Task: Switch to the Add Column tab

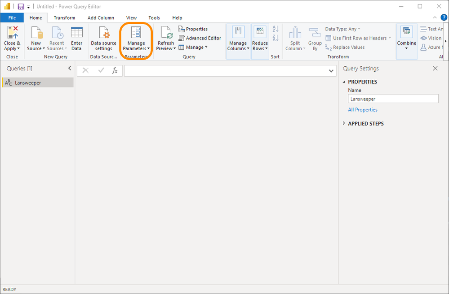Action: [x=101, y=18]
